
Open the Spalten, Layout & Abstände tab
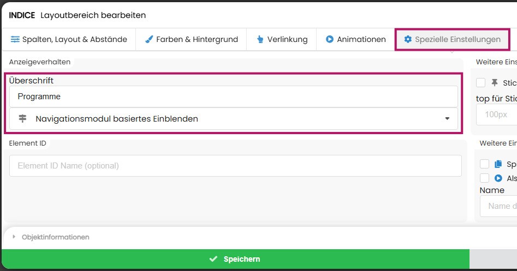[69, 39]
